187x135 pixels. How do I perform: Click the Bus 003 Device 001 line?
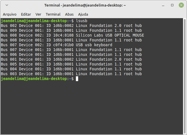[x=71, y=74]
